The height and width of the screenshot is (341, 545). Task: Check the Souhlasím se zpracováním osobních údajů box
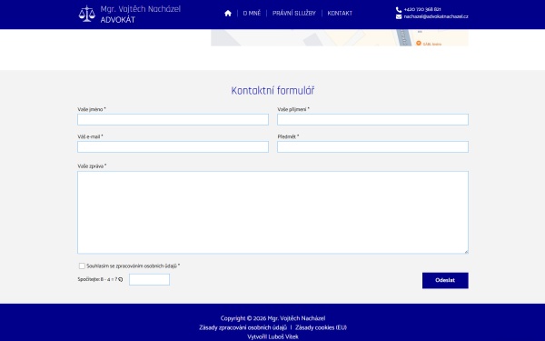82,266
